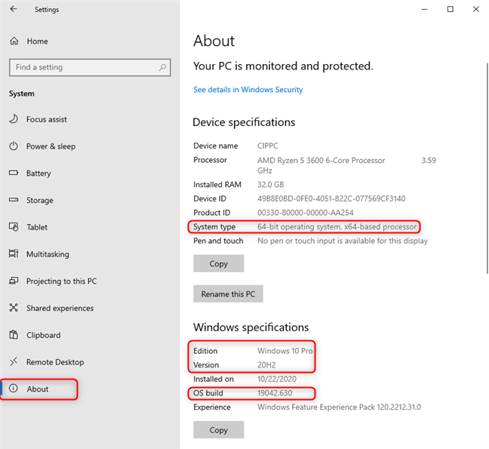This screenshot has width=489, height=449.
Task: Click the Battery icon
Action: coord(14,173)
